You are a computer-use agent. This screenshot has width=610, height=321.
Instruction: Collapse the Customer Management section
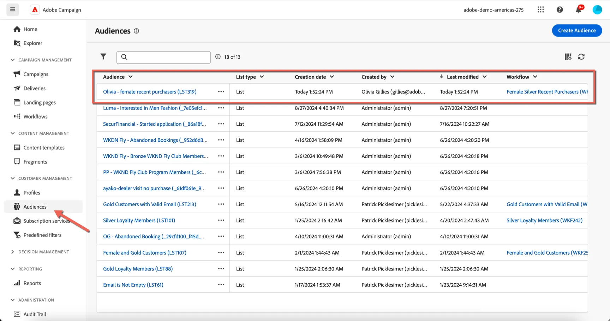(x=13, y=178)
